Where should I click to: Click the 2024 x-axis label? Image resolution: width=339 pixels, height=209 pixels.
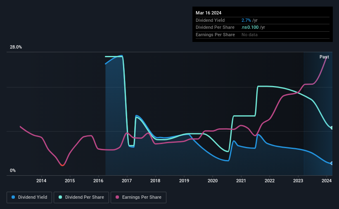click(x=327, y=181)
